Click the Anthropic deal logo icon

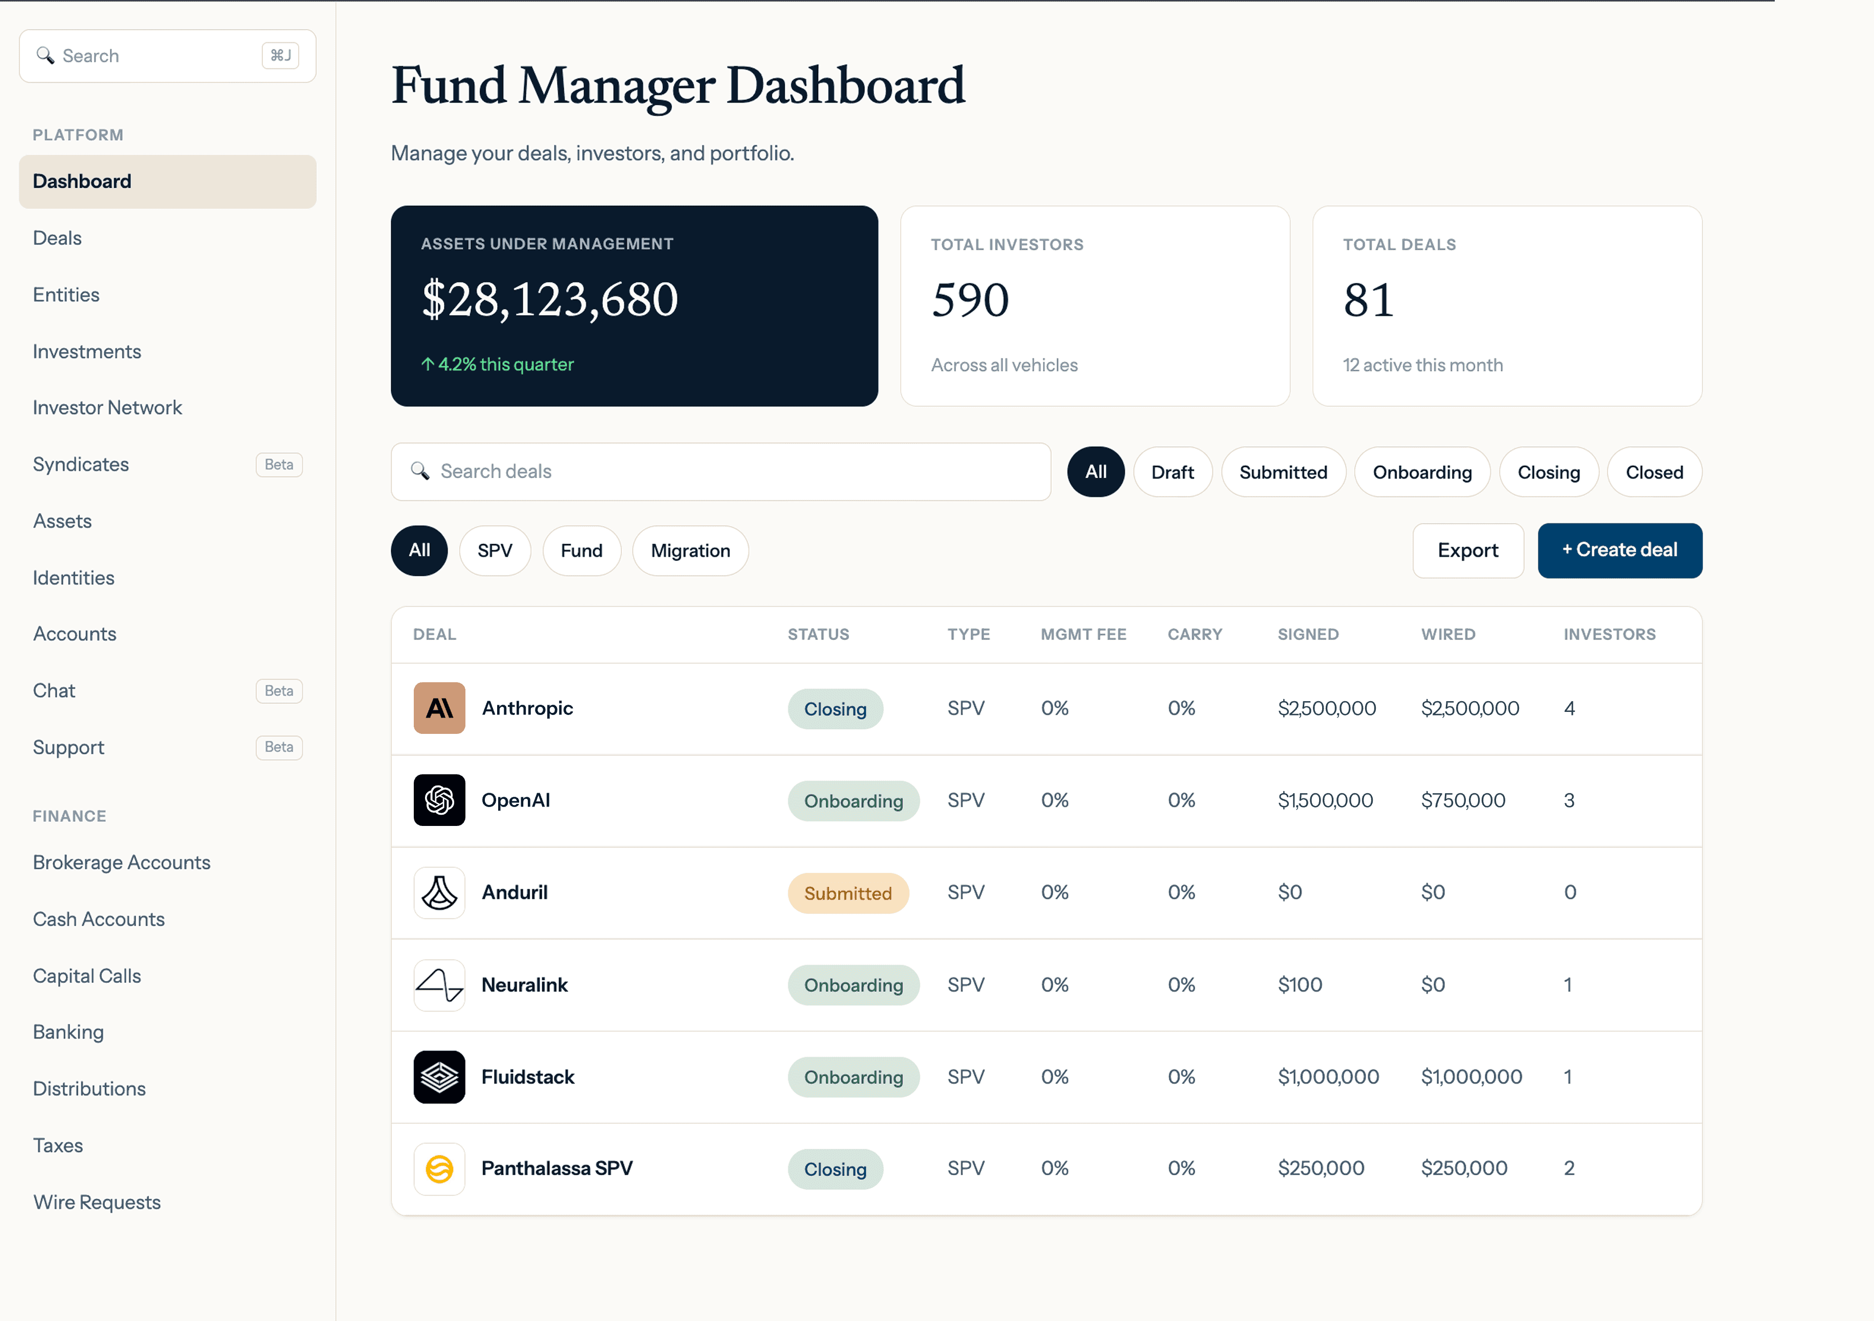pos(439,708)
